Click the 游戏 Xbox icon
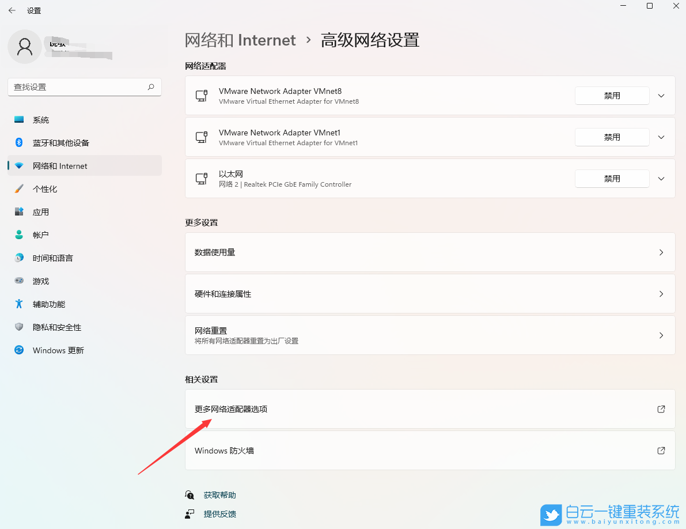The image size is (686, 529). coord(18,281)
